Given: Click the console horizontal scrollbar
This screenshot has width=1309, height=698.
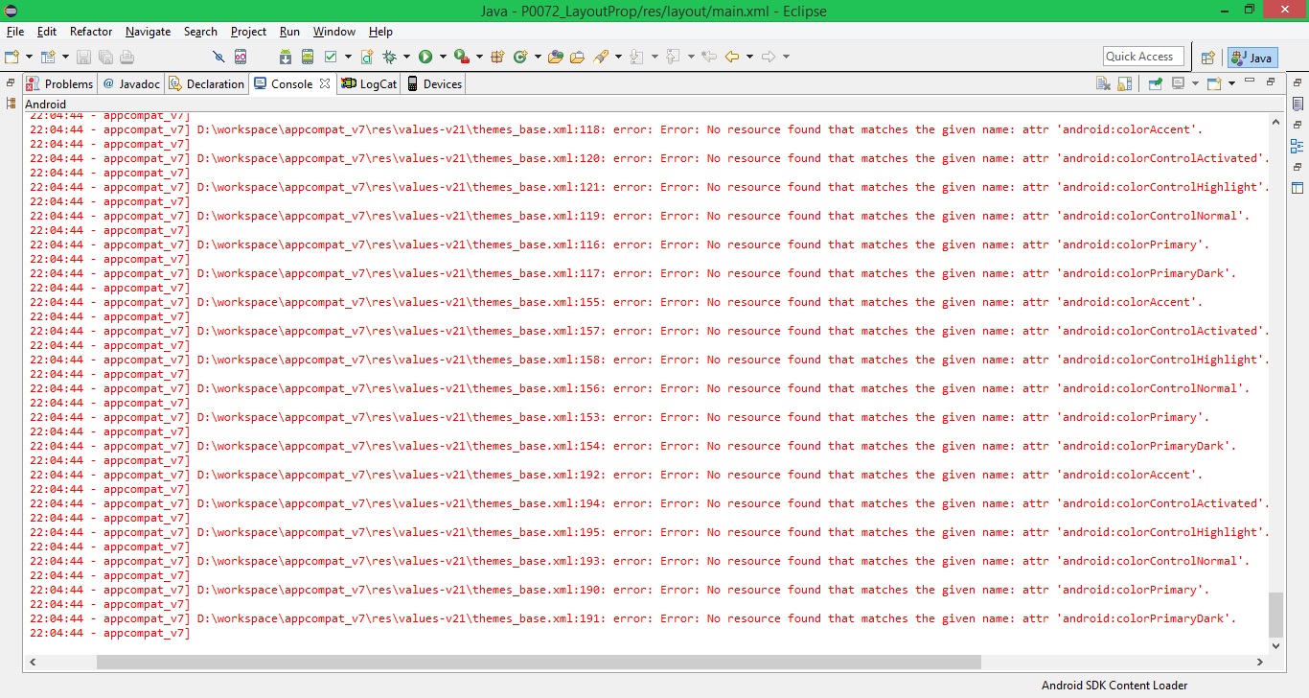Looking at the screenshot, I should click(539, 662).
